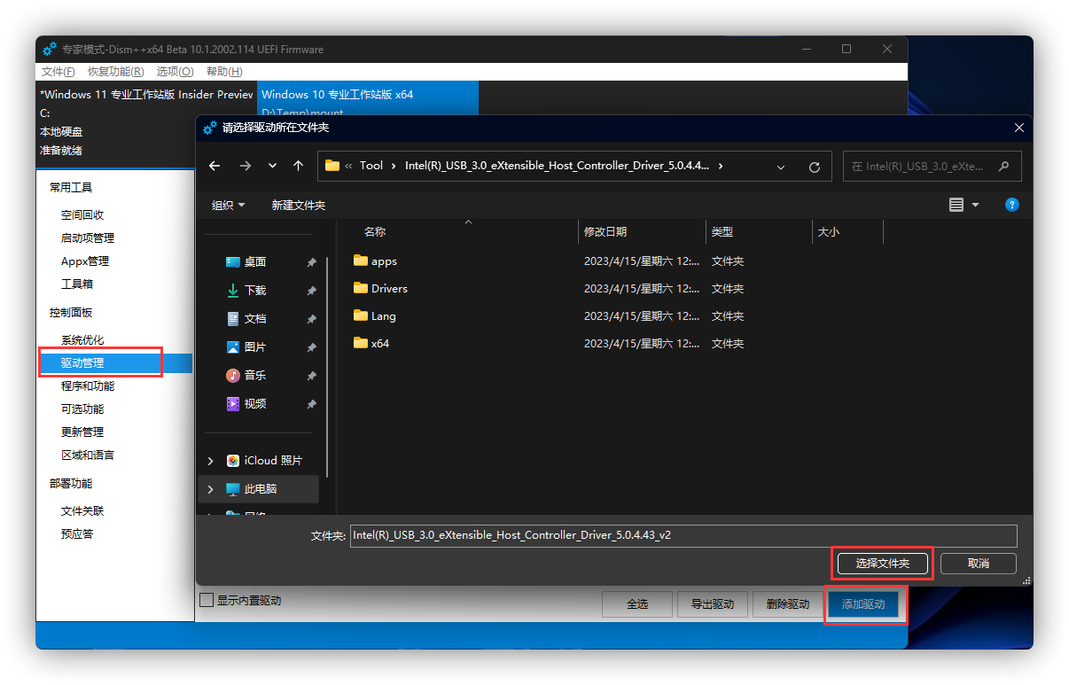The width and height of the screenshot is (1069, 685).
Task: Expand the address bar history dropdown
Action: 781,167
